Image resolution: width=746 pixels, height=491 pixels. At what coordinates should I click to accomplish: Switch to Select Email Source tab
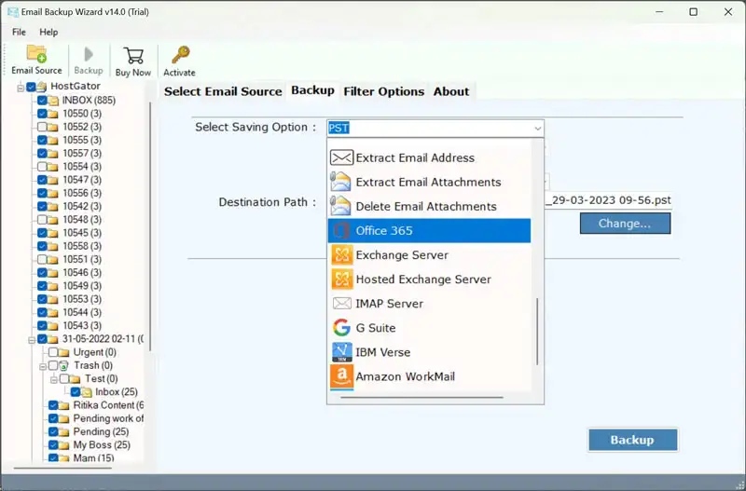[x=223, y=91]
